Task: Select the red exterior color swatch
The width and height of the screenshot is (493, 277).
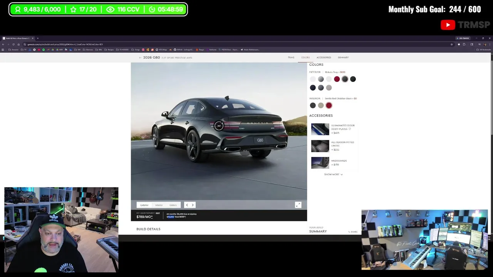Action: (337, 79)
